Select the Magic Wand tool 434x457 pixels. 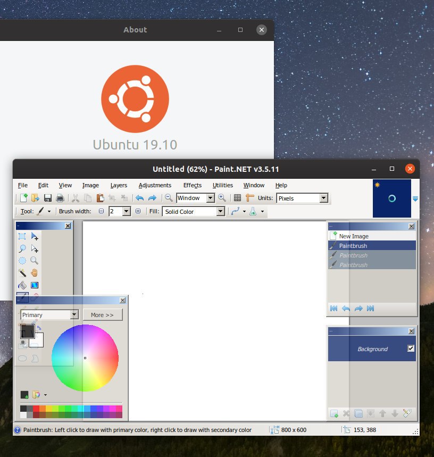point(22,273)
